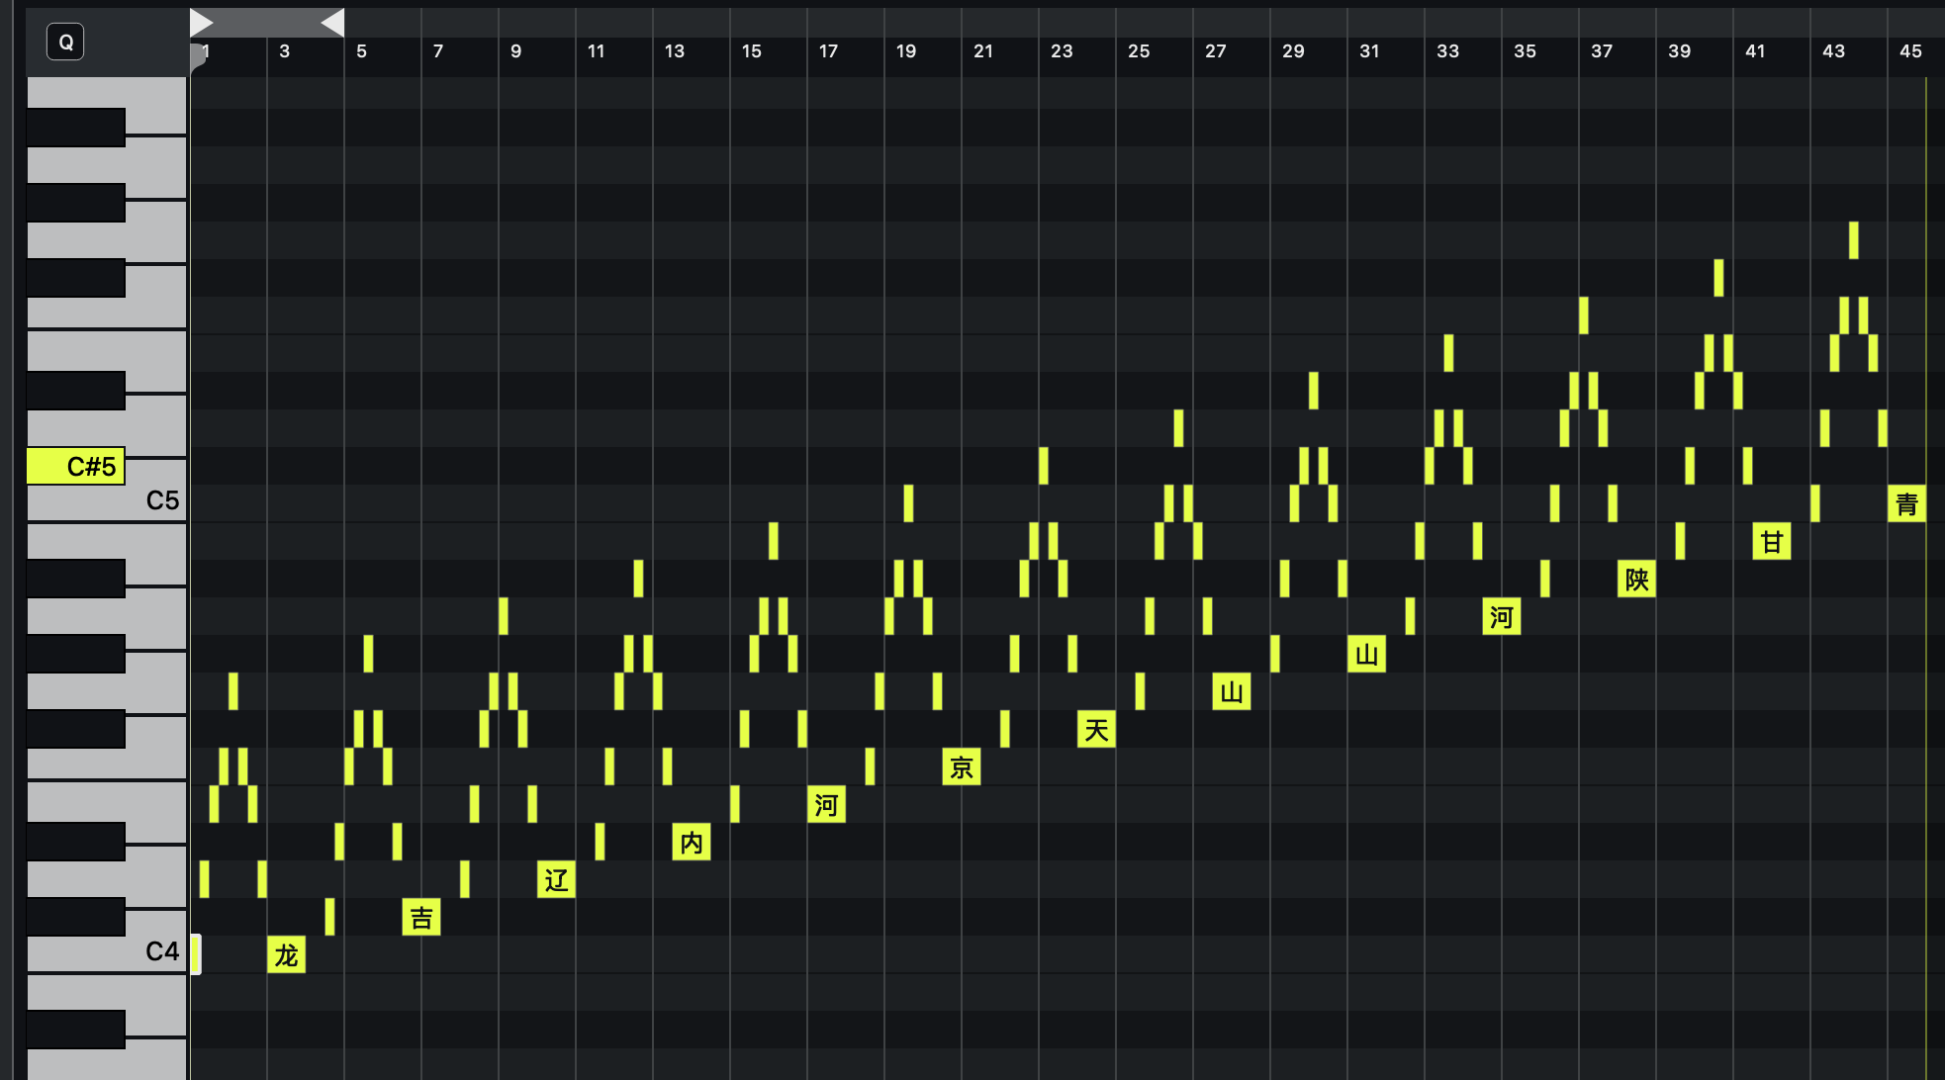Click the note labeled 辽
This screenshot has height=1080, width=1945.
pos(556,879)
